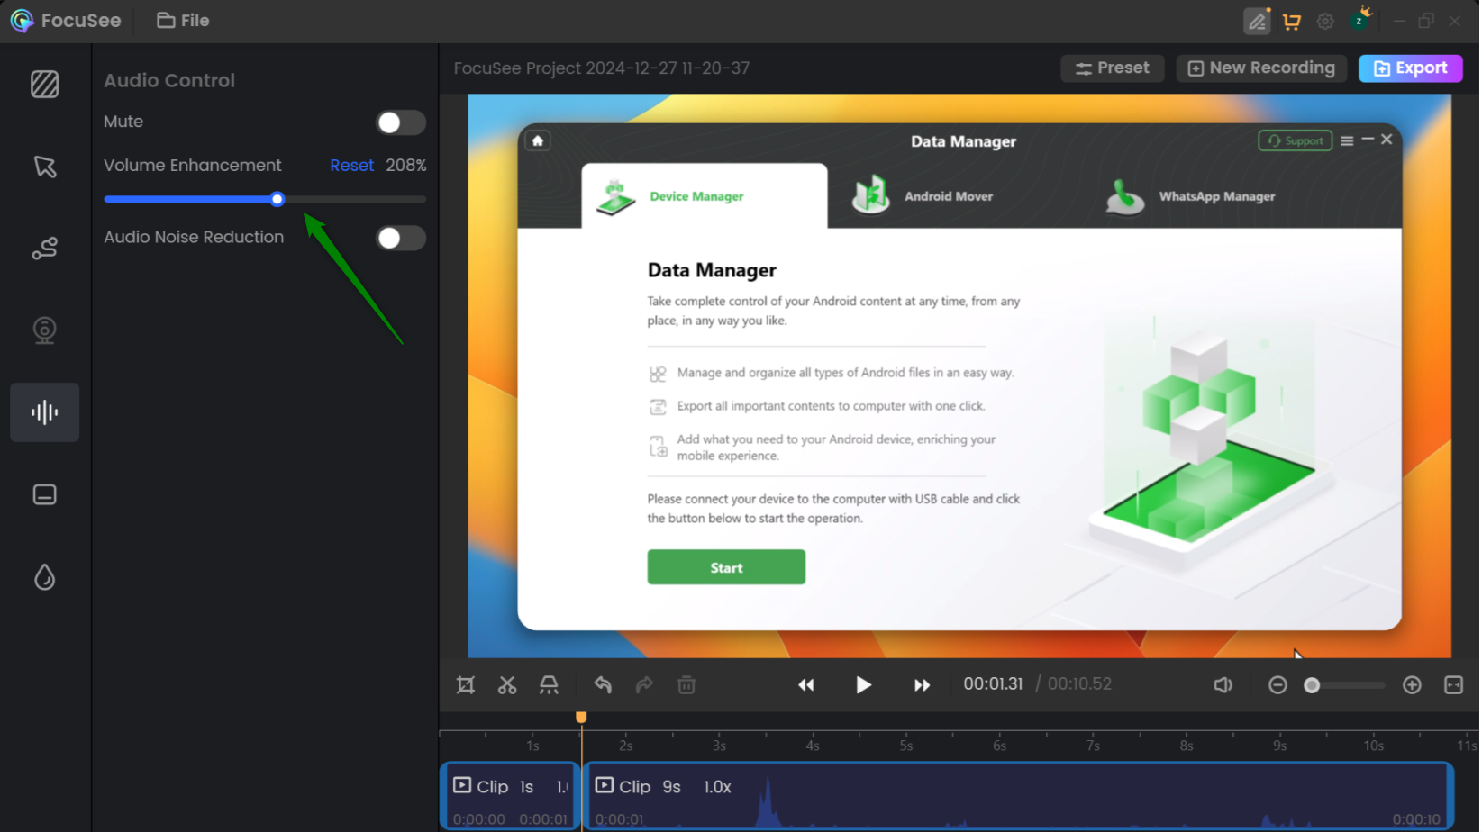Click the orange playhead marker
The width and height of the screenshot is (1482, 832).
pos(581,717)
